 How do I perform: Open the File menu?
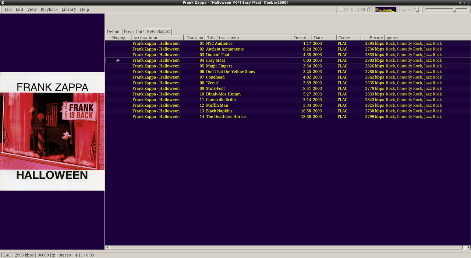pyautogui.click(x=8, y=9)
